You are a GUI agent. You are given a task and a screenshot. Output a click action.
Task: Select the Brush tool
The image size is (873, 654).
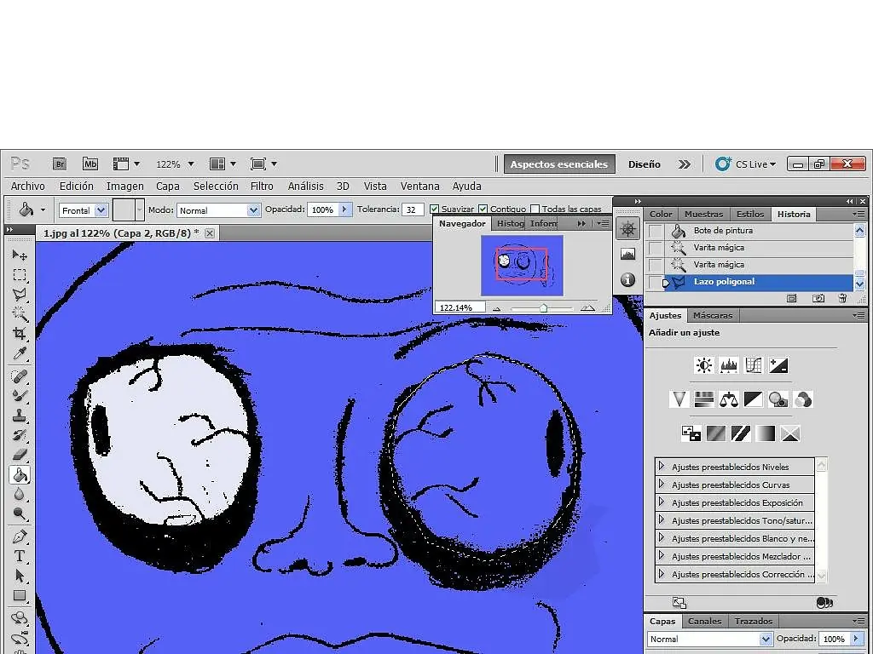click(x=20, y=396)
